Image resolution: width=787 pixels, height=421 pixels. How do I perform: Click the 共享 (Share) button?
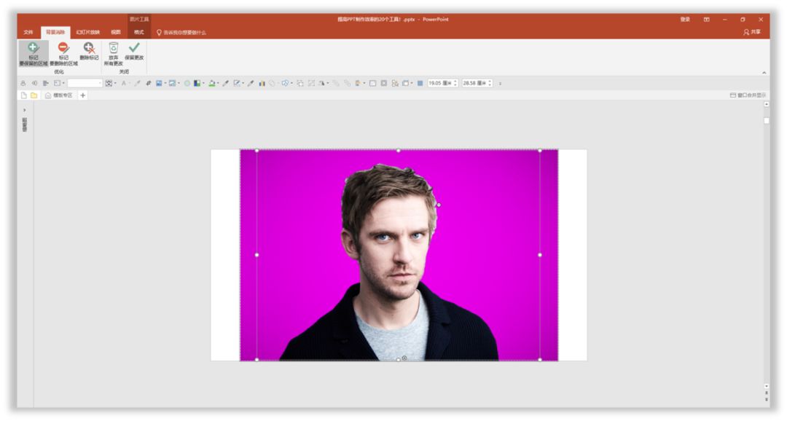click(x=751, y=32)
